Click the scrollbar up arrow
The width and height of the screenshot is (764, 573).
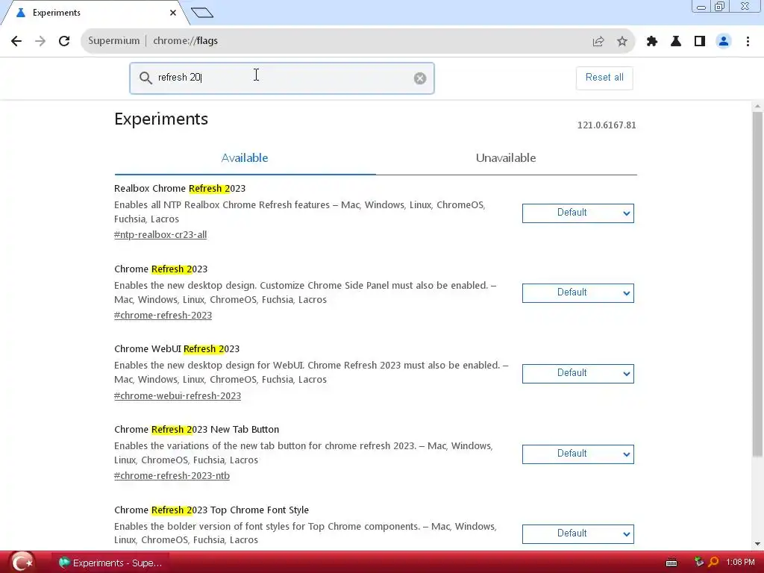coord(757,106)
